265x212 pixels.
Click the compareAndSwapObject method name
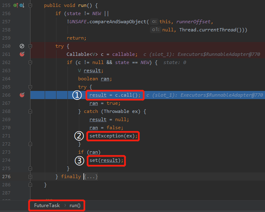tap(117, 22)
